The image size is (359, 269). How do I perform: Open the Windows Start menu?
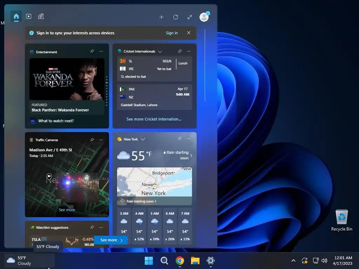click(x=149, y=261)
